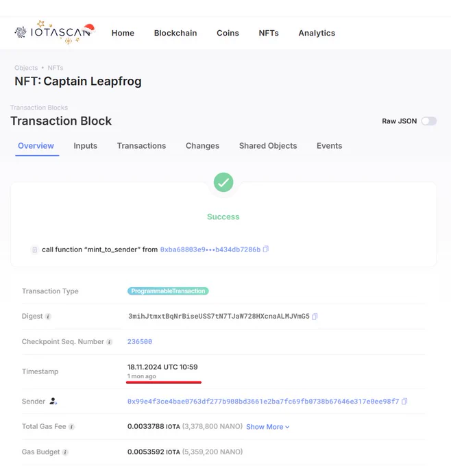The image size is (451, 466).
Task: Toggle the Raw JSON switch
Action: (x=429, y=121)
